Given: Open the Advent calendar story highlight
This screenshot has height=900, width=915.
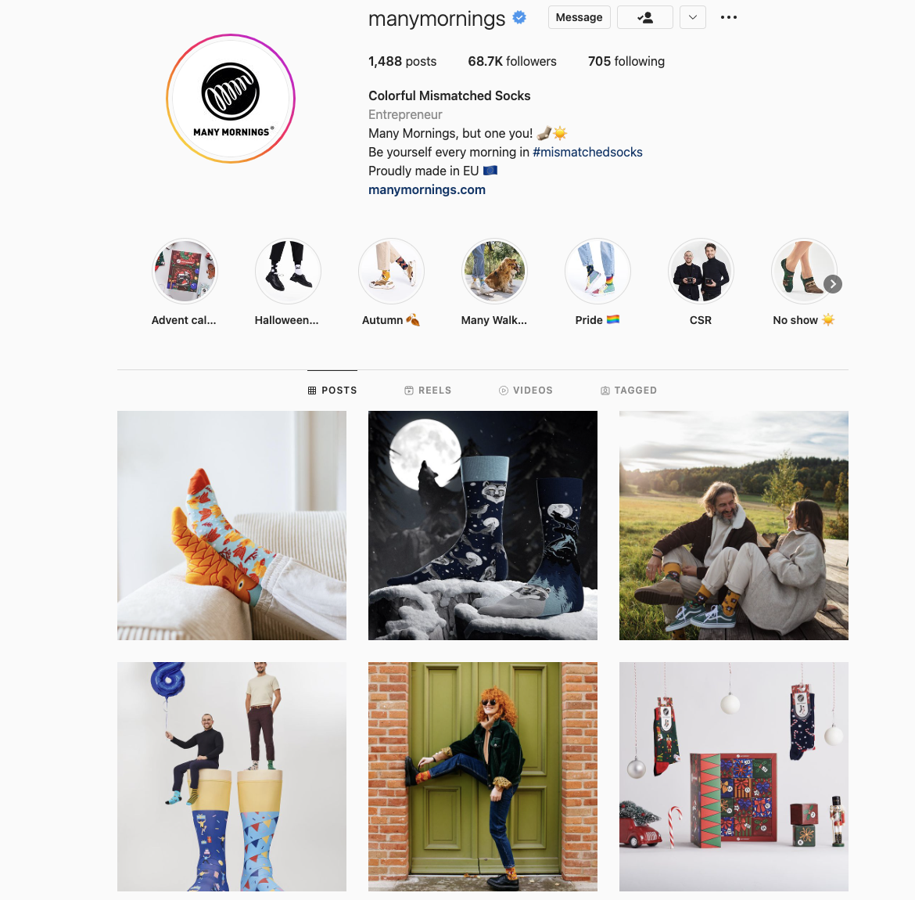Looking at the screenshot, I should point(185,271).
